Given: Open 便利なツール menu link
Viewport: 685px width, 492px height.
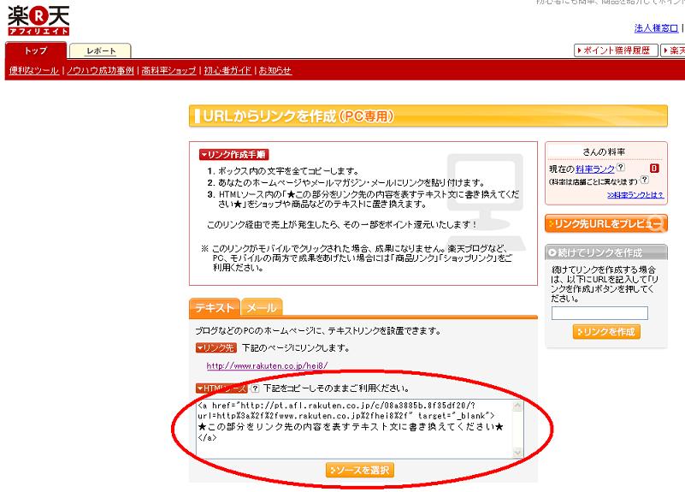Looking at the screenshot, I should (34, 70).
